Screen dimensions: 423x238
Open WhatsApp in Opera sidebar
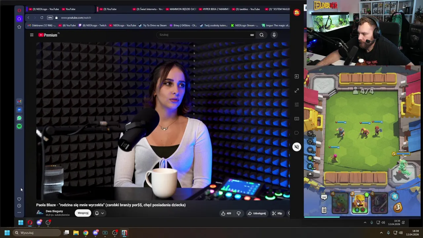(x=19, y=118)
